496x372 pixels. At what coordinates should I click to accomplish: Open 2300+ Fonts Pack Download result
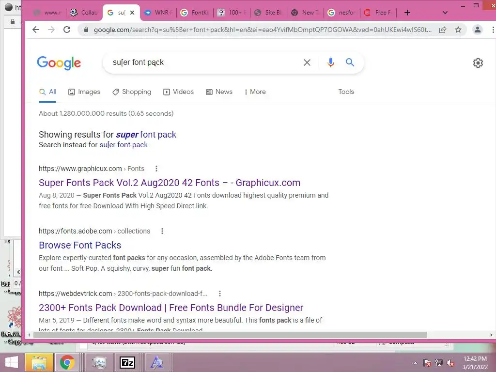[x=171, y=308]
